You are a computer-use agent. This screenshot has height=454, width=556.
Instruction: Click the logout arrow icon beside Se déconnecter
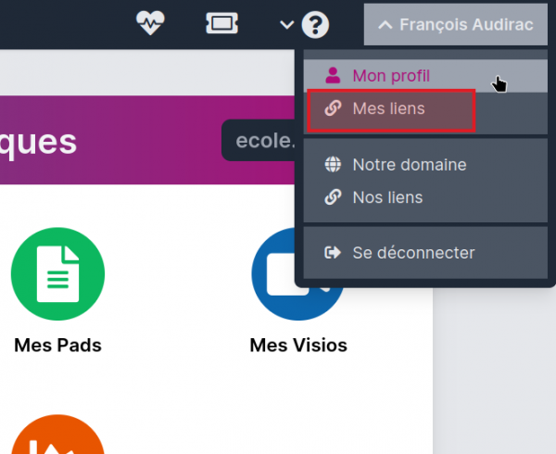333,253
